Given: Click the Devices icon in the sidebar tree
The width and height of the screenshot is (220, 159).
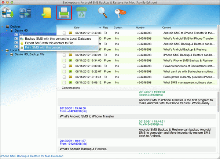Looking at the screenshot, I should pyautogui.click(x=7, y=26).
